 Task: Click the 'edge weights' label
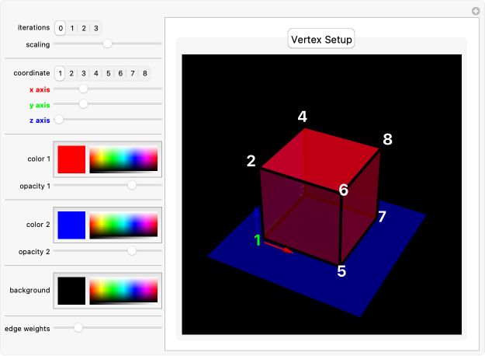[27, 329]
